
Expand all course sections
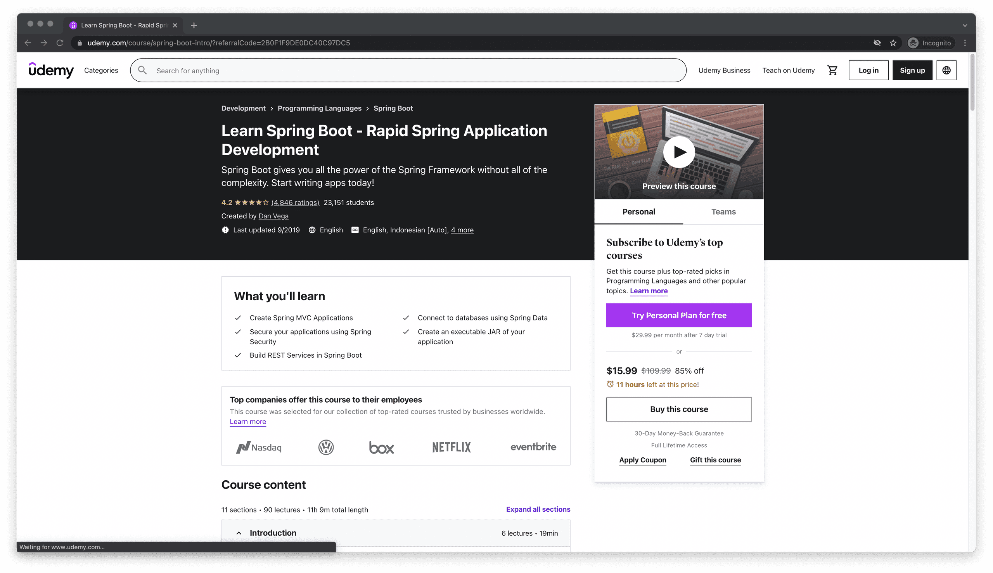click(x=538, y=509)
